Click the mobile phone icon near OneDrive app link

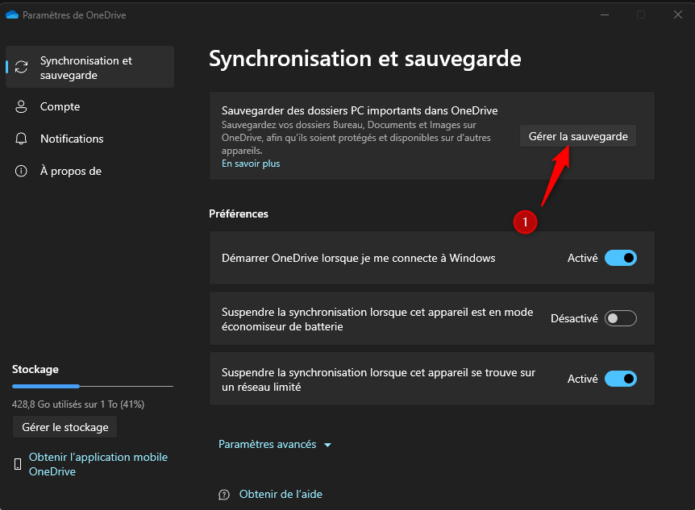click(x=18, y=464)
